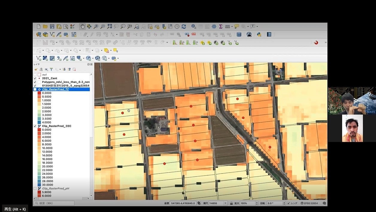Toggle visibility of 2021_Cent layer
The image size is (376, 212).
pyautogui.click(x=35, y=78)
